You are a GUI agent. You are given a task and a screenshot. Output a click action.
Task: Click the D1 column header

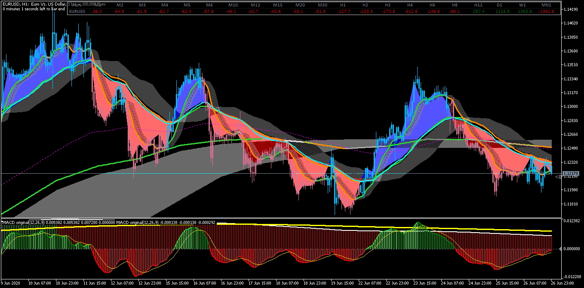(x=499, y=5)
